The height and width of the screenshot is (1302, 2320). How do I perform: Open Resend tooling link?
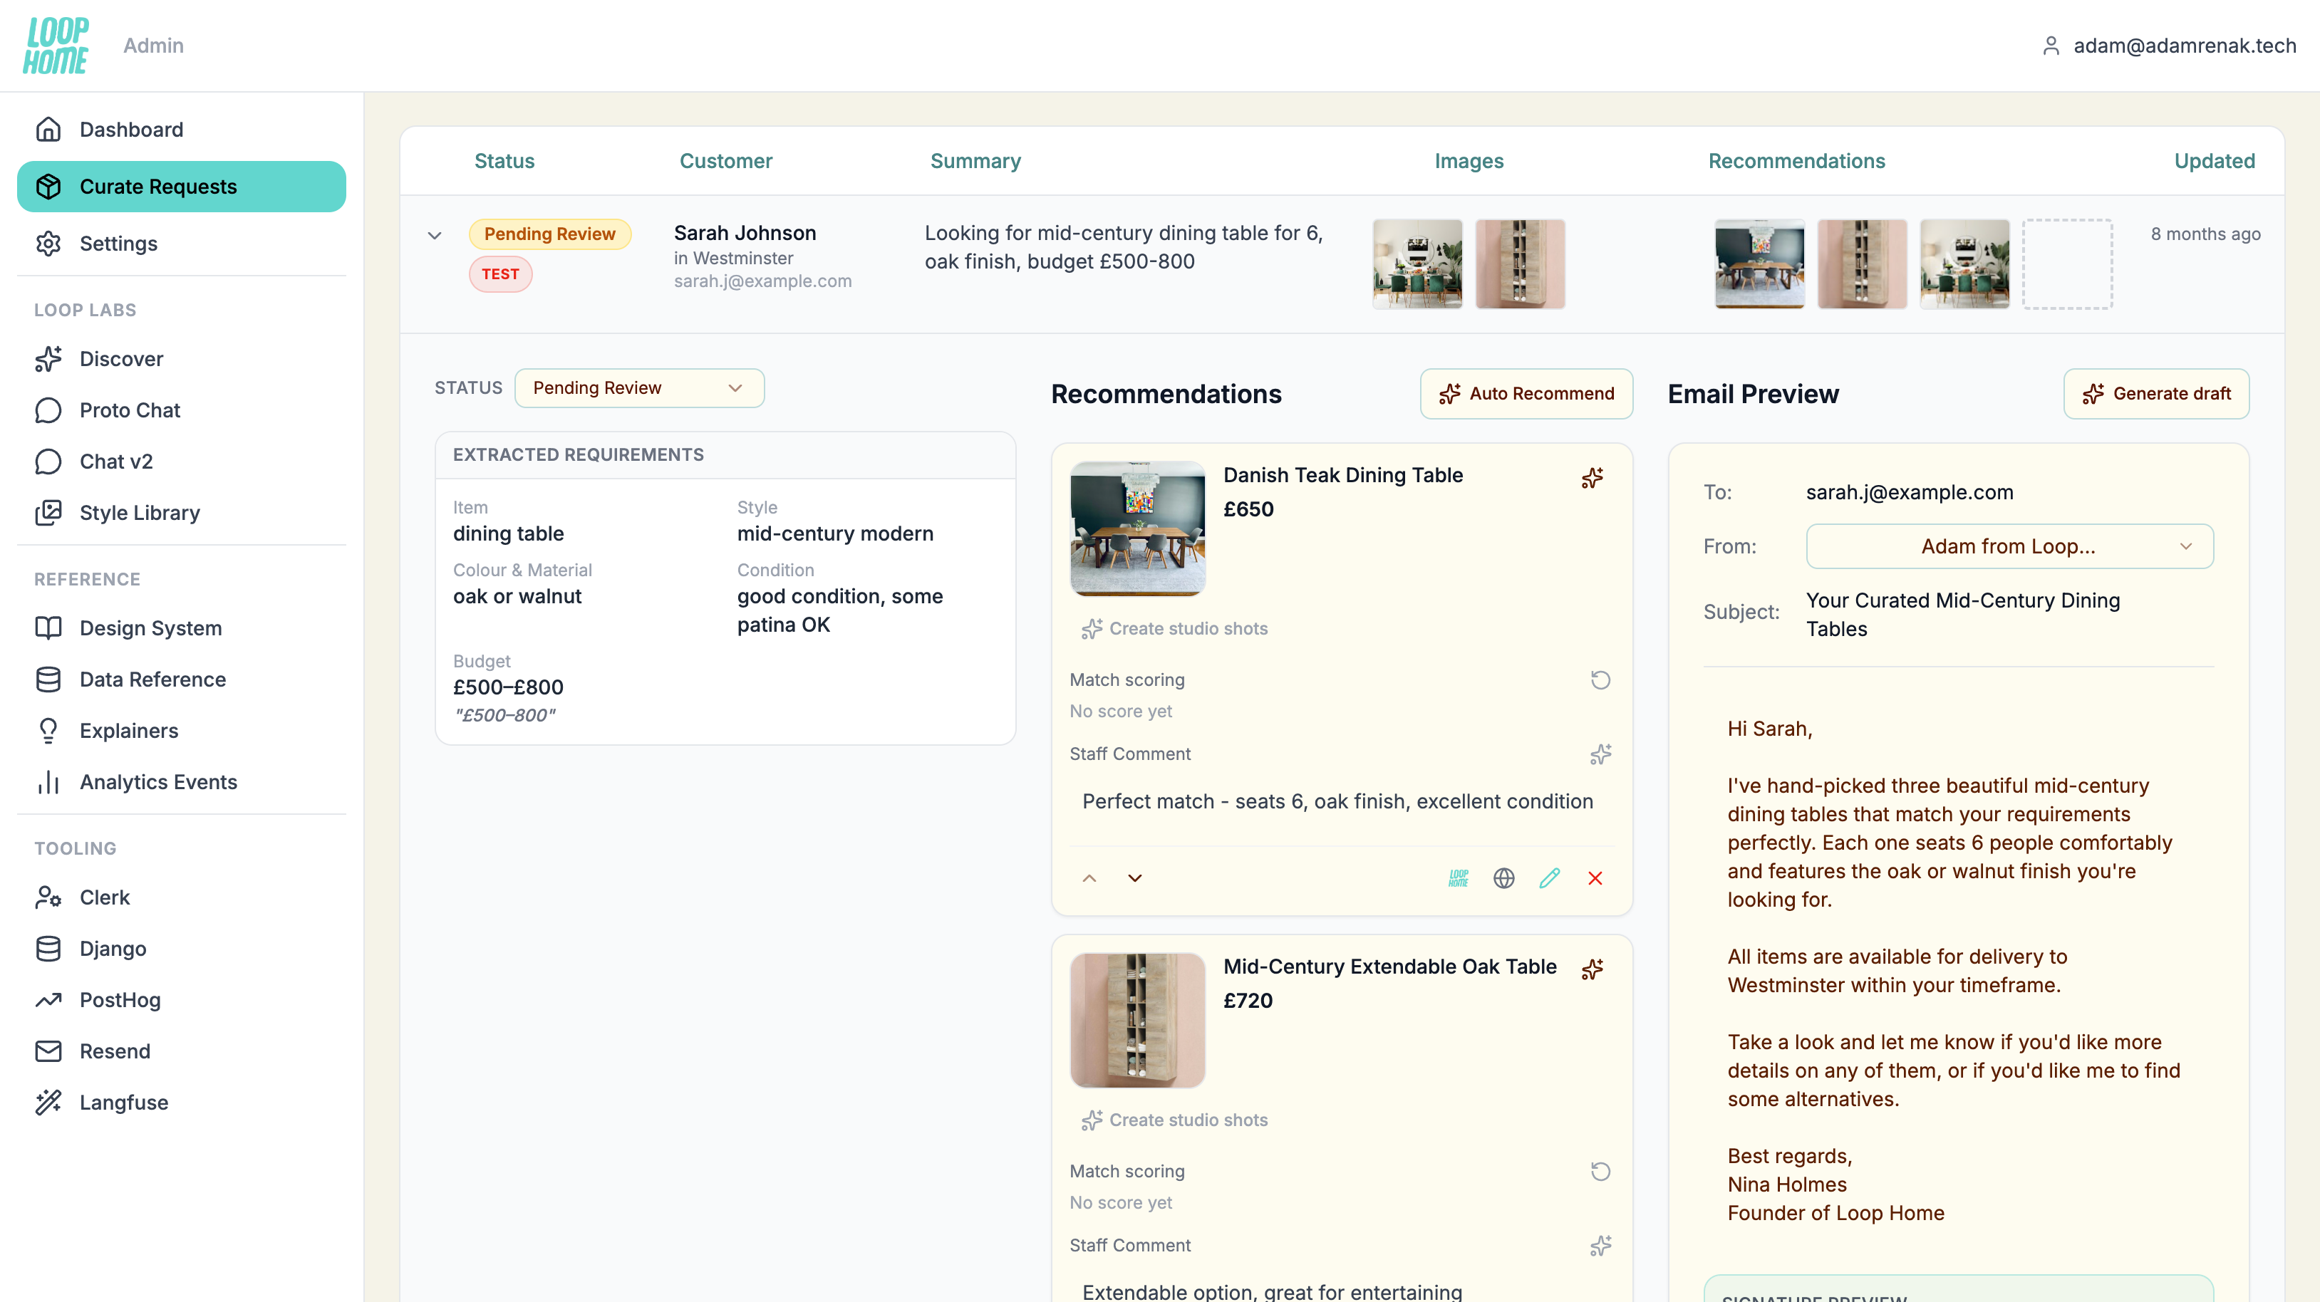181,1051
